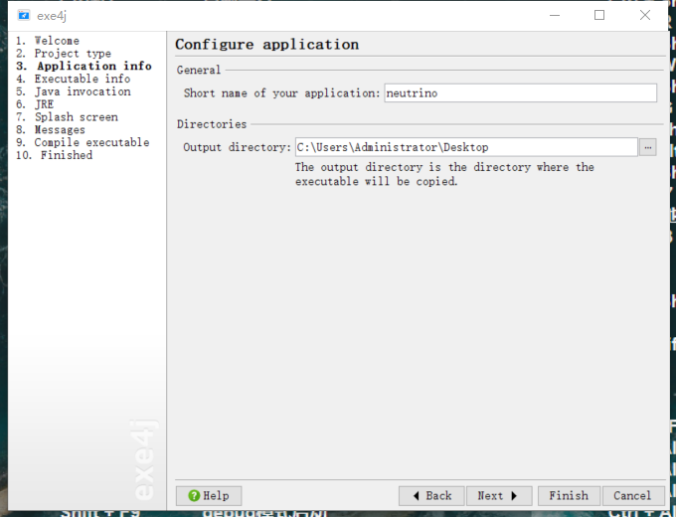Focus the short application name field
This screenshot has width=676, height=517.
pyautogui.click(x=520, y=92)
